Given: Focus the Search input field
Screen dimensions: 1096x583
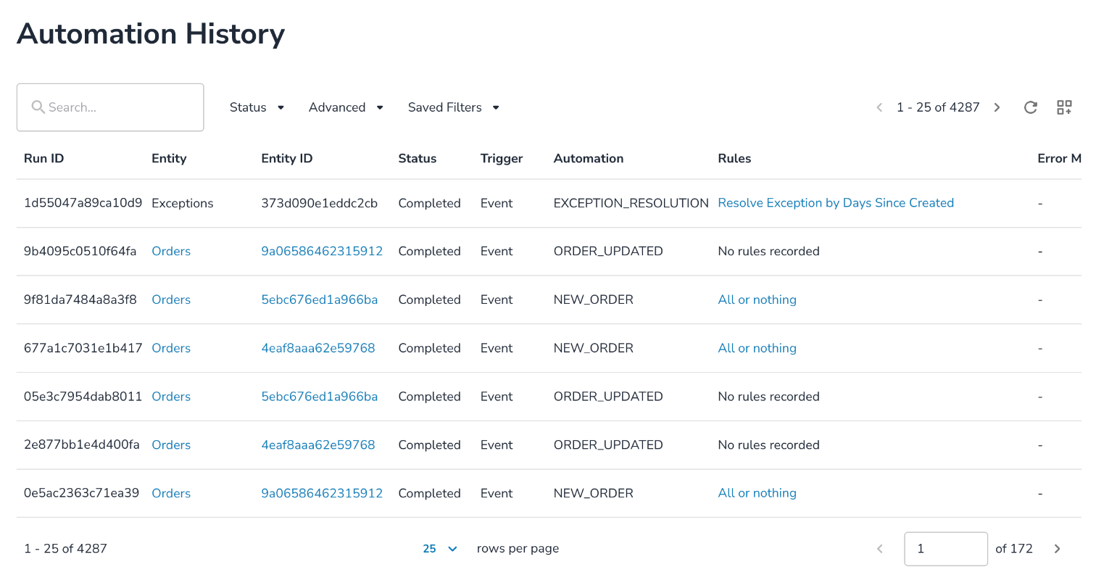Looking at the screenshot, I should click(110, 107).
